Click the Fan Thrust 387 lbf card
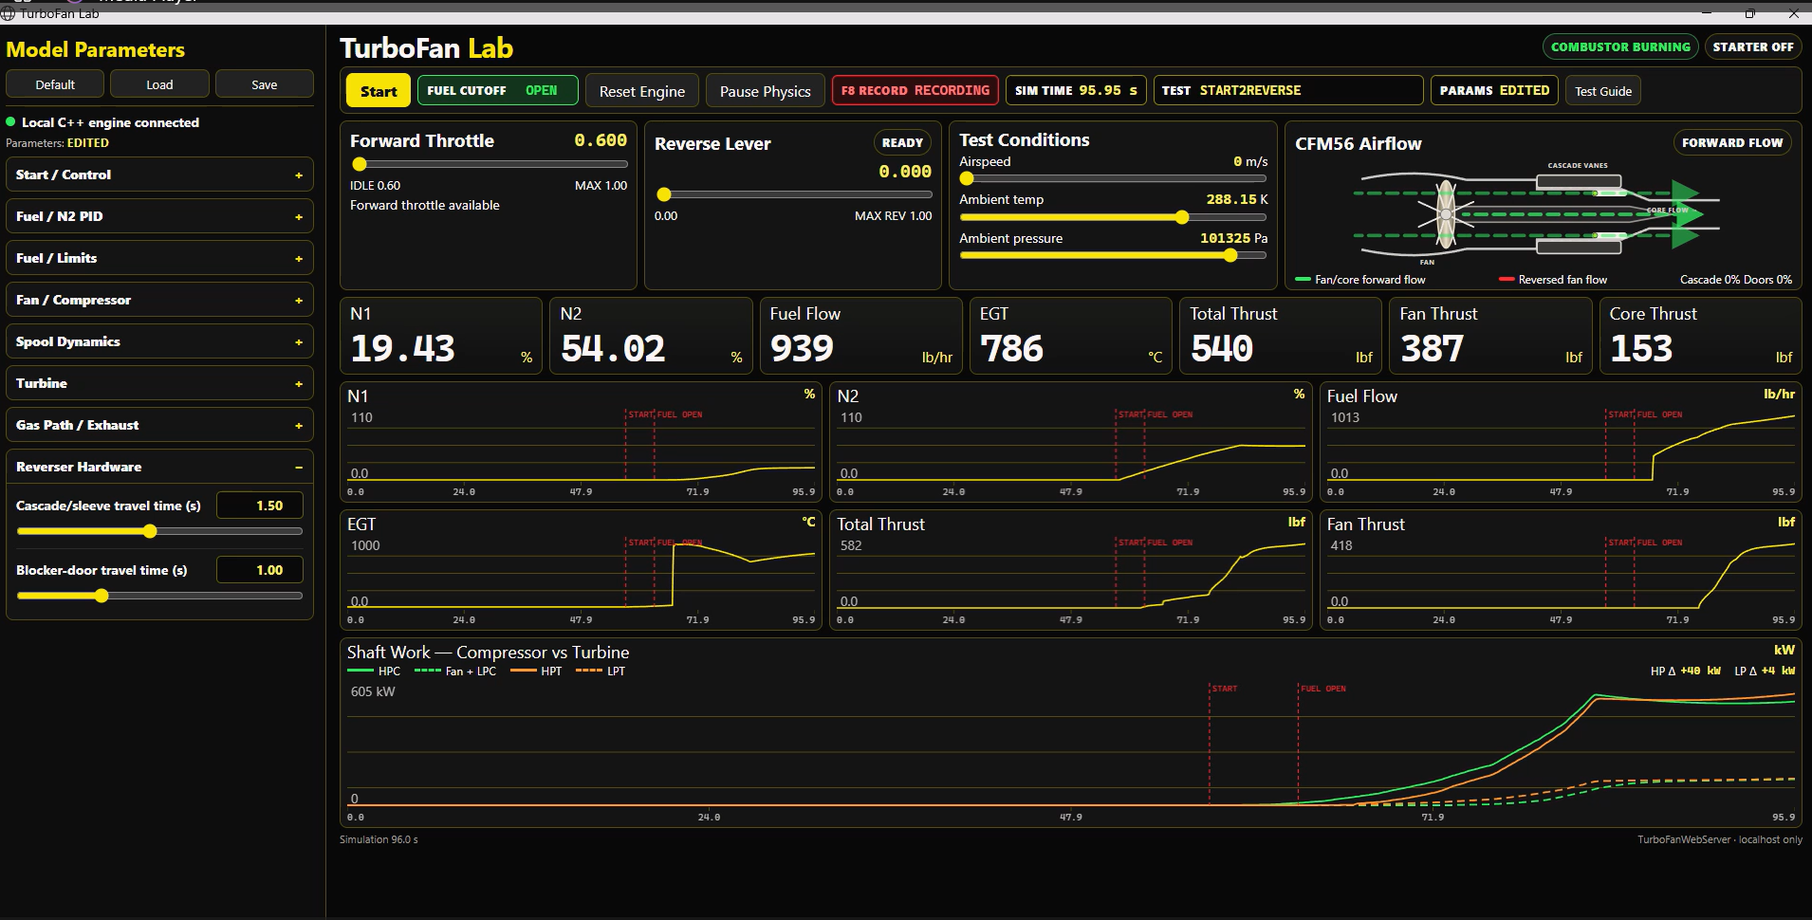 click(1490, 336)
